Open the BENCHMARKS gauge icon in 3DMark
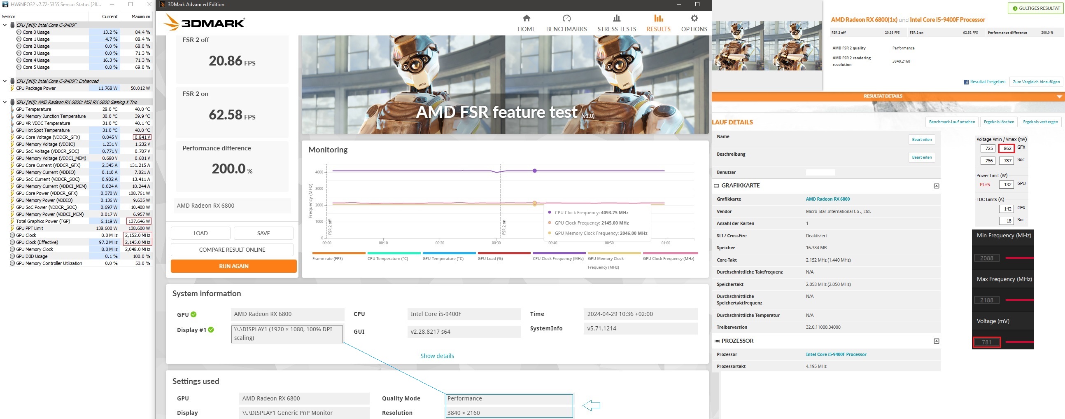The height and width of the screenshot is (419, 1065). [x=566, y=18]
